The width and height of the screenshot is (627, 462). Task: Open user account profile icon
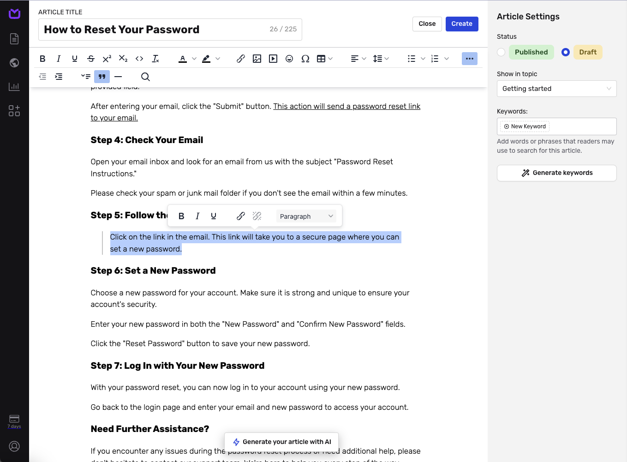[x=14, y=446]
